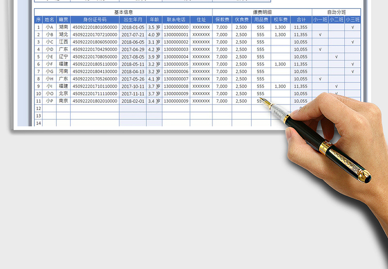Click the 籍贯 cell showing 南京
This screenshot has width=388, height=269.
(64, 101)
